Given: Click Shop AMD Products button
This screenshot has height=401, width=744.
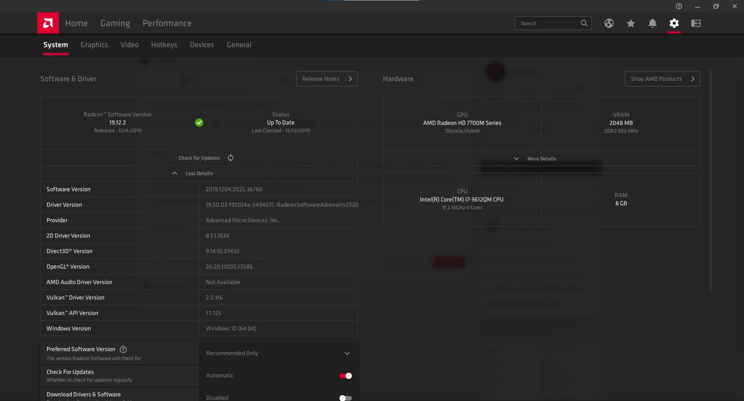Looking at the screenshot, I should point(662,79).
